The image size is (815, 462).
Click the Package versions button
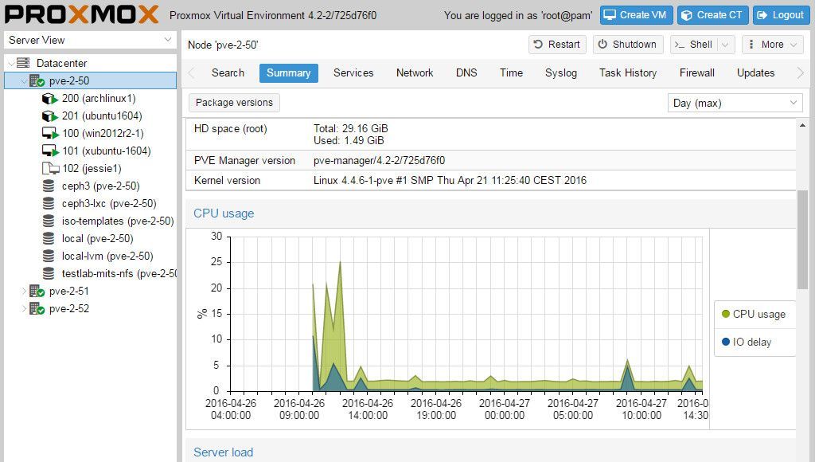[233, 102]
